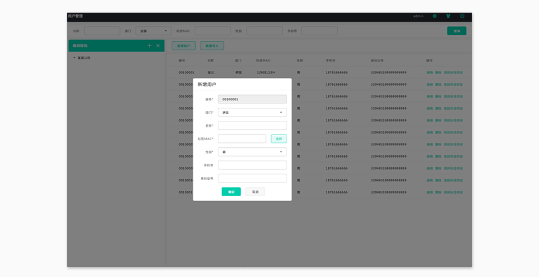The height and width of the screenshot is (277, 539).
Task: Click 编辑 link in 张三's row
Action: (x=430, y=72)
